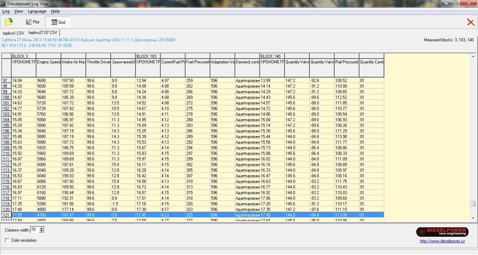Open a log file with folder icon
Viewport: 478px width, 255px height.
[9, 21]
